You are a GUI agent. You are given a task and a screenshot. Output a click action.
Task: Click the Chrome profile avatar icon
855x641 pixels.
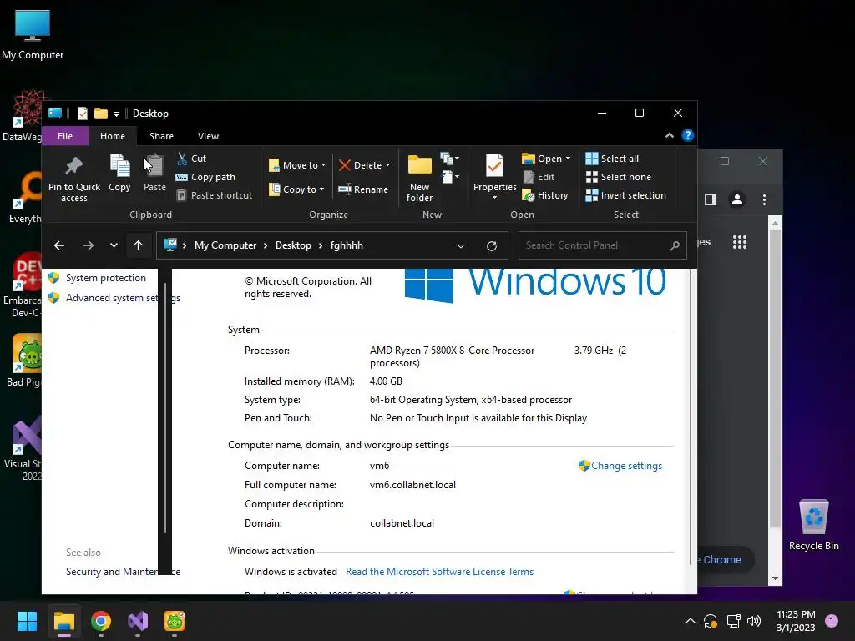coord(737,199)
